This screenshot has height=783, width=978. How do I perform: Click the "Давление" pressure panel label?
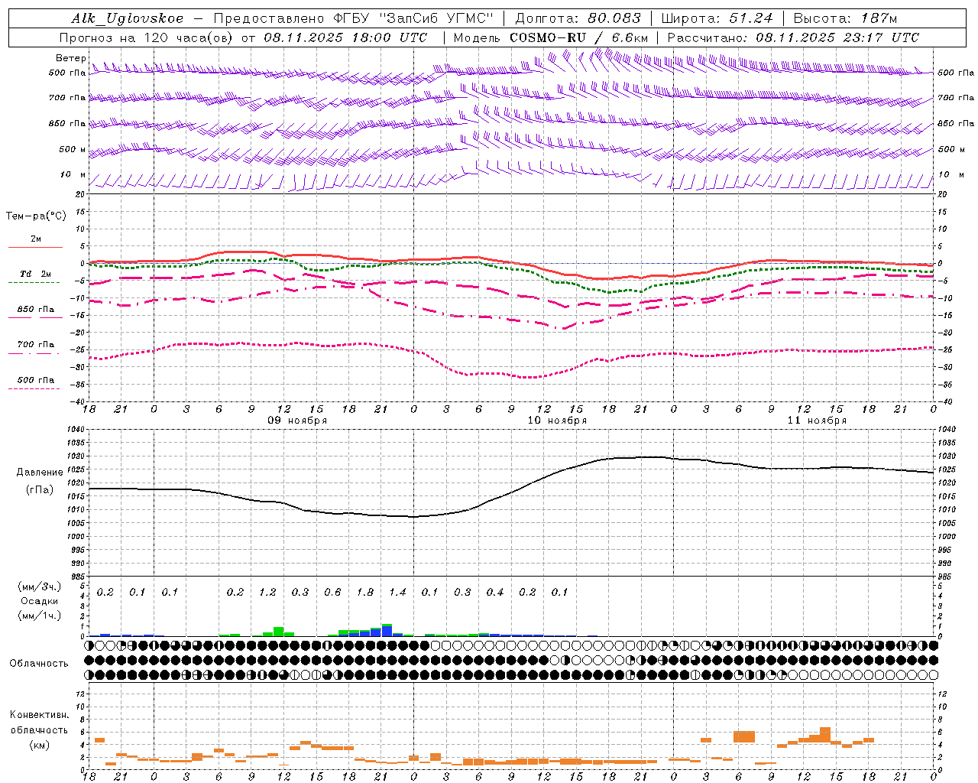tap(40, 473)
